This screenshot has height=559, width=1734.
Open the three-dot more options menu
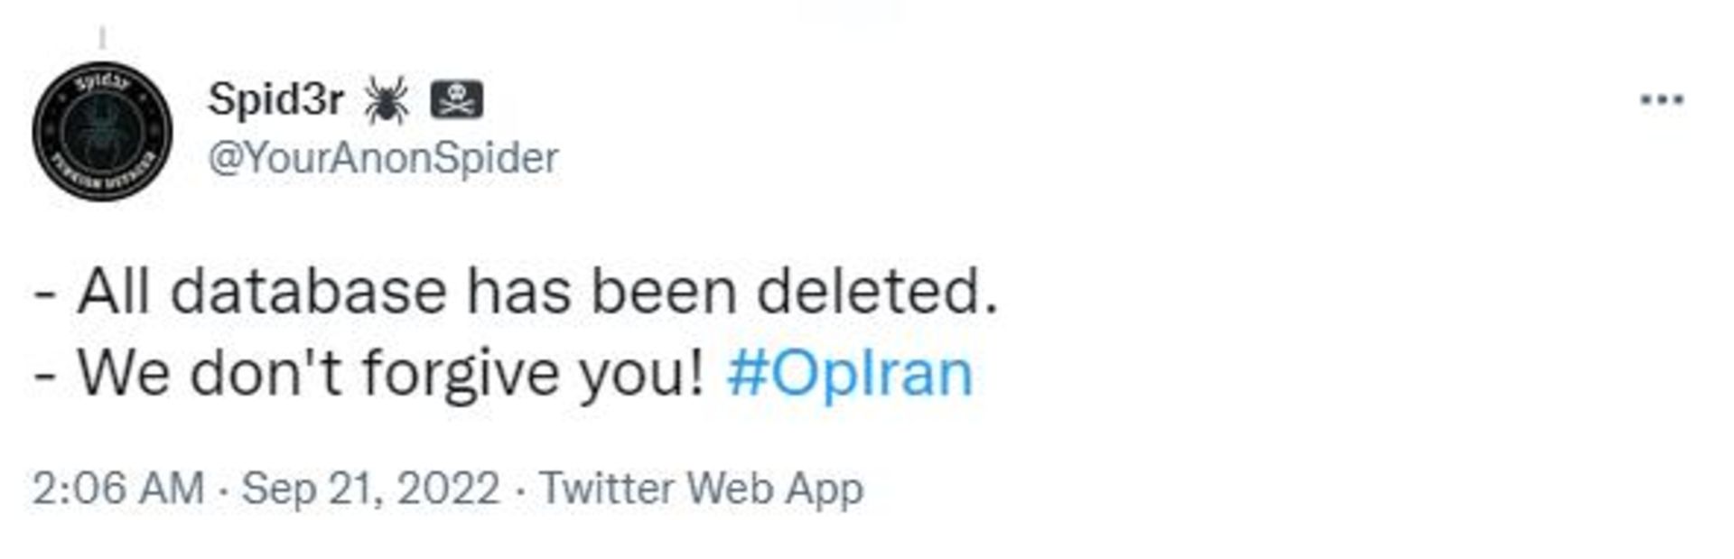(x=1662, y=99)
